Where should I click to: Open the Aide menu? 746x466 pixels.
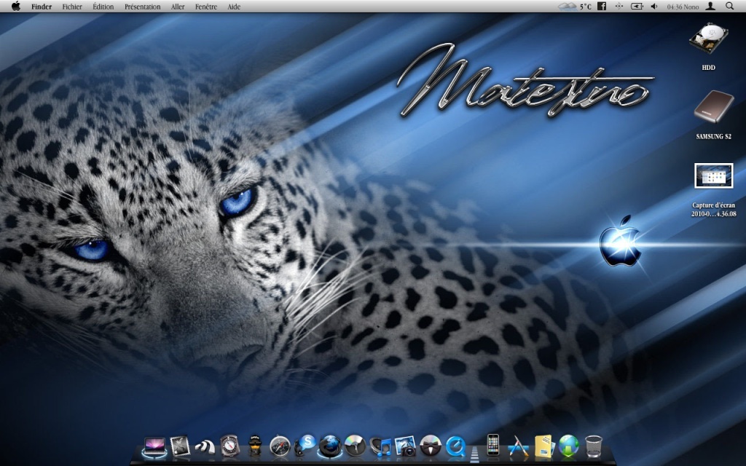pos(234,7)
